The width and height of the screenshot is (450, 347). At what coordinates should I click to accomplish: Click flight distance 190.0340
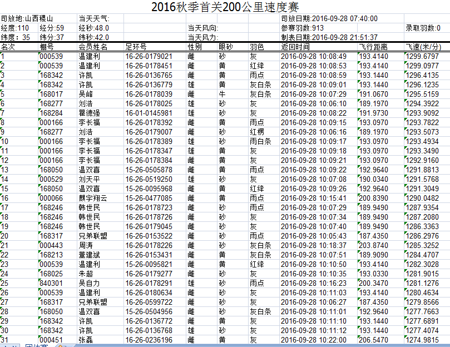pos(373,180)
